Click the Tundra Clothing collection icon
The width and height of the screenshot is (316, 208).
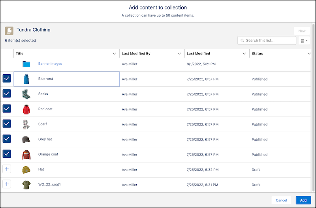(9, 31)
